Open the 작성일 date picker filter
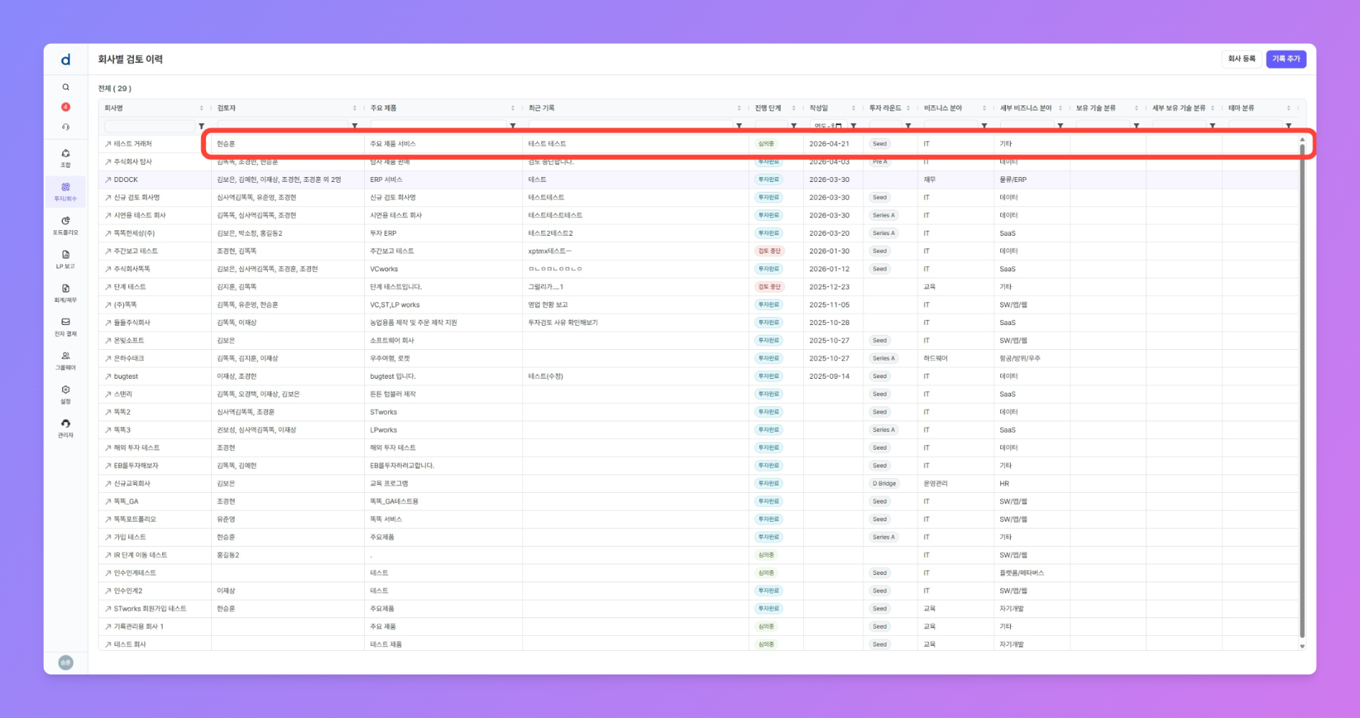Image resolution: width=1360 pixels, height=718 pixels. pos(839,126)
